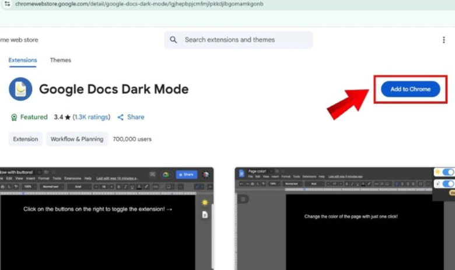Open the three-dot menu in the header
This screenshot has height=270, width=455.
pos(444,40)
